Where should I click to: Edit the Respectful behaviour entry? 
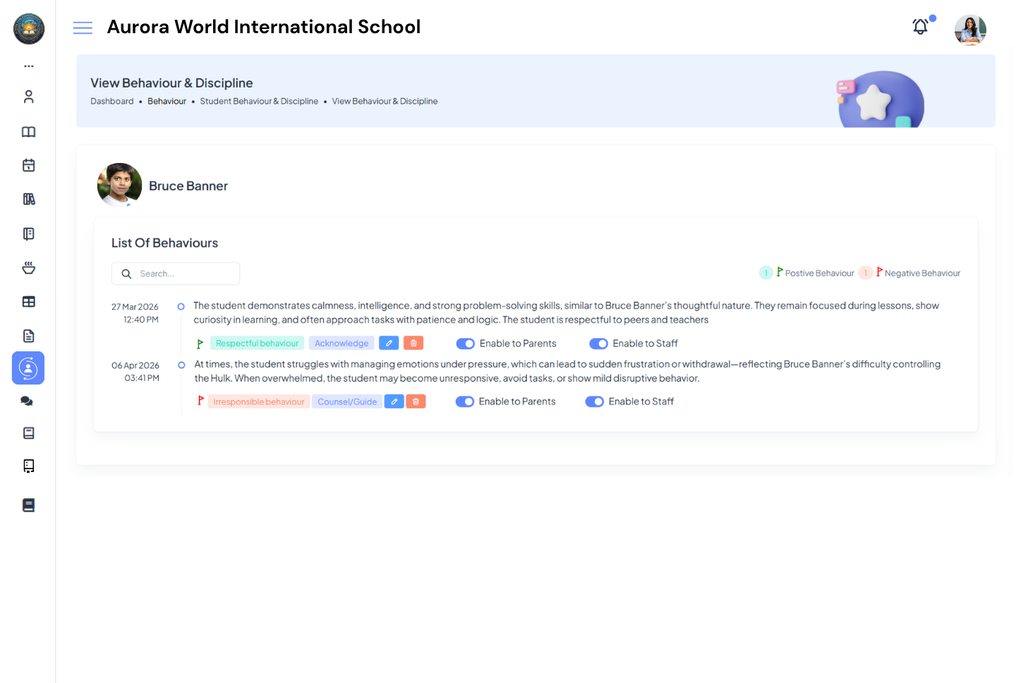(x=389, y=344)
